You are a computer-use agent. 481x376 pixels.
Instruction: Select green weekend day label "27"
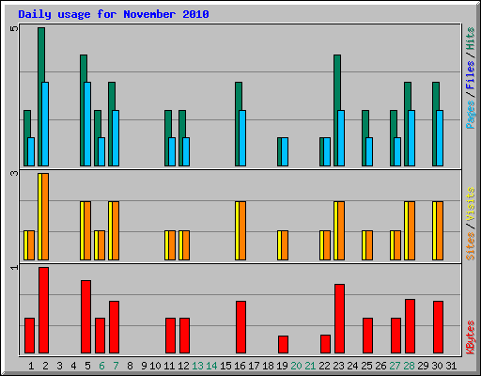tap(395, 366)
